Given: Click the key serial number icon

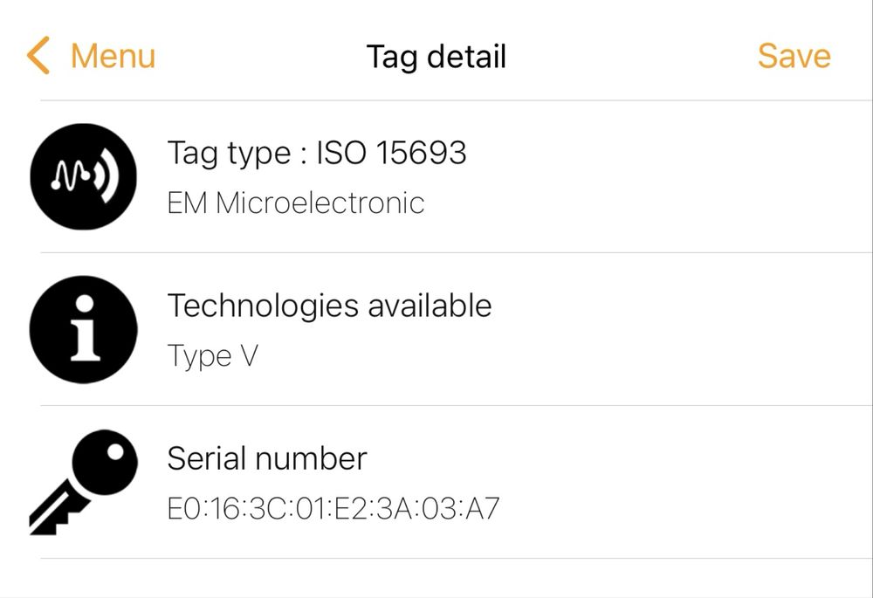Looking at the screenshot, I should click(x=83, y=481).
